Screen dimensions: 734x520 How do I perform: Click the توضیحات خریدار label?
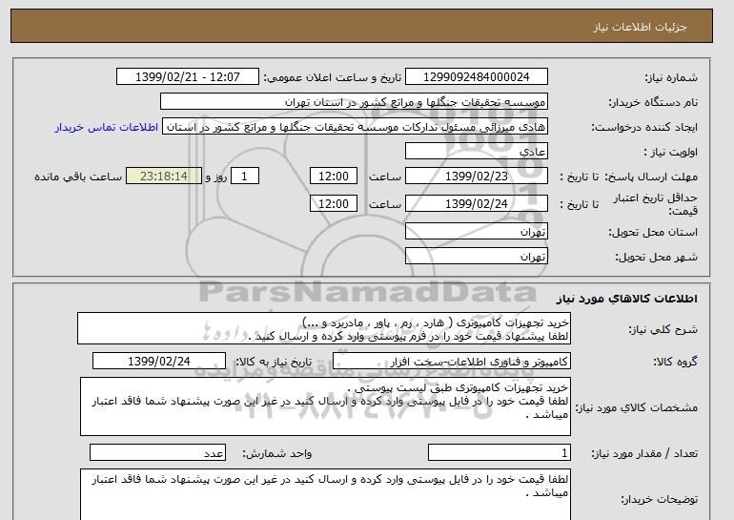coord(659,499)
